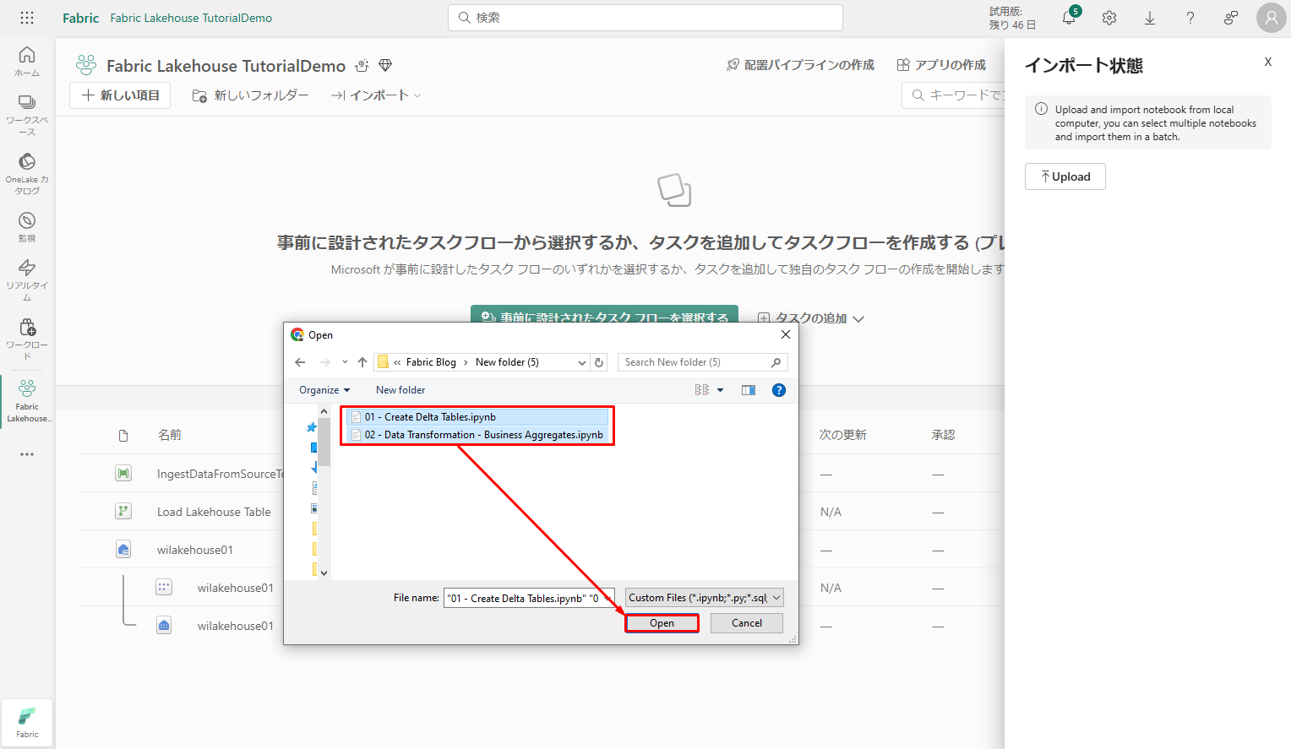Screen dimensions: 1291x749
Task: Select Fabric Lakehouse workspace in sidebar
Action: [x=27, y=401]
